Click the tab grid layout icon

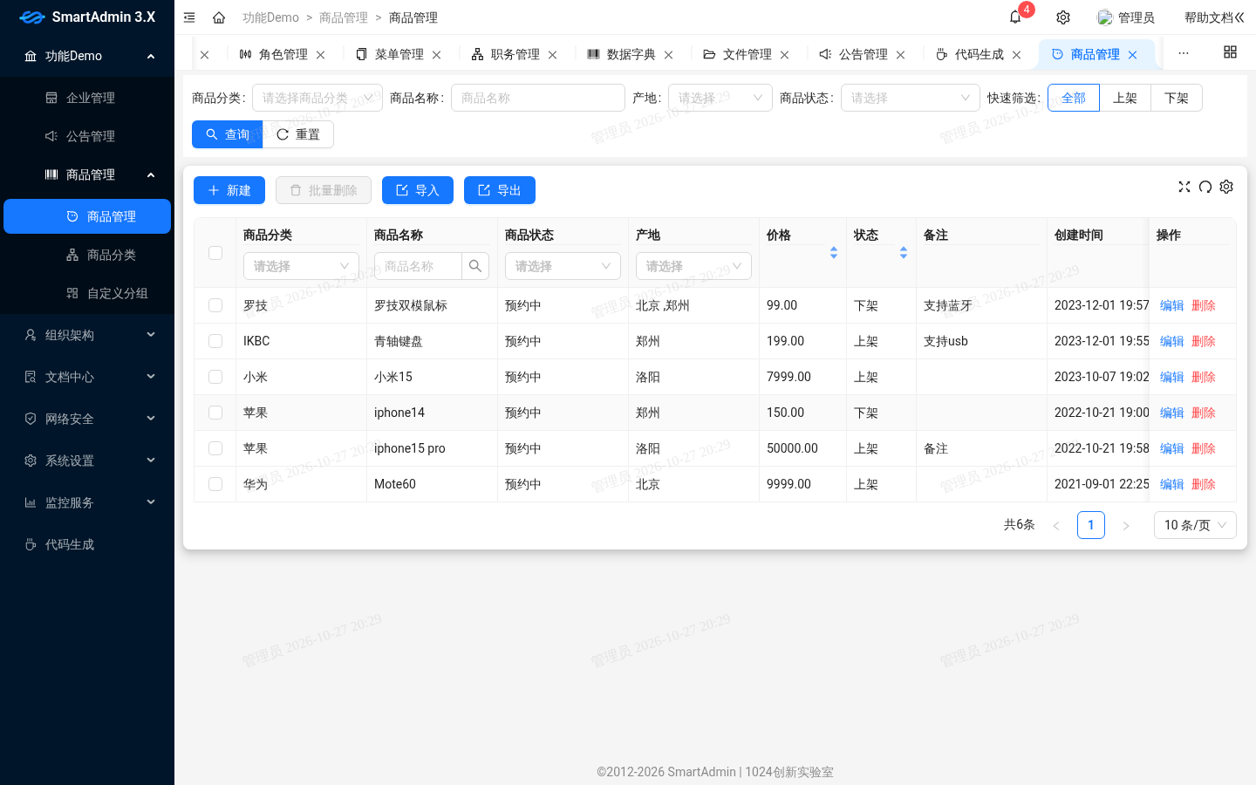pos(1230,52)
